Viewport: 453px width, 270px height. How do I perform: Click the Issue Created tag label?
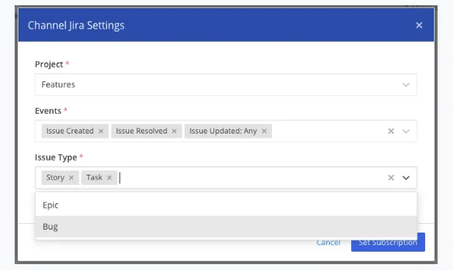pyautogui.click(x=70, y=131)
